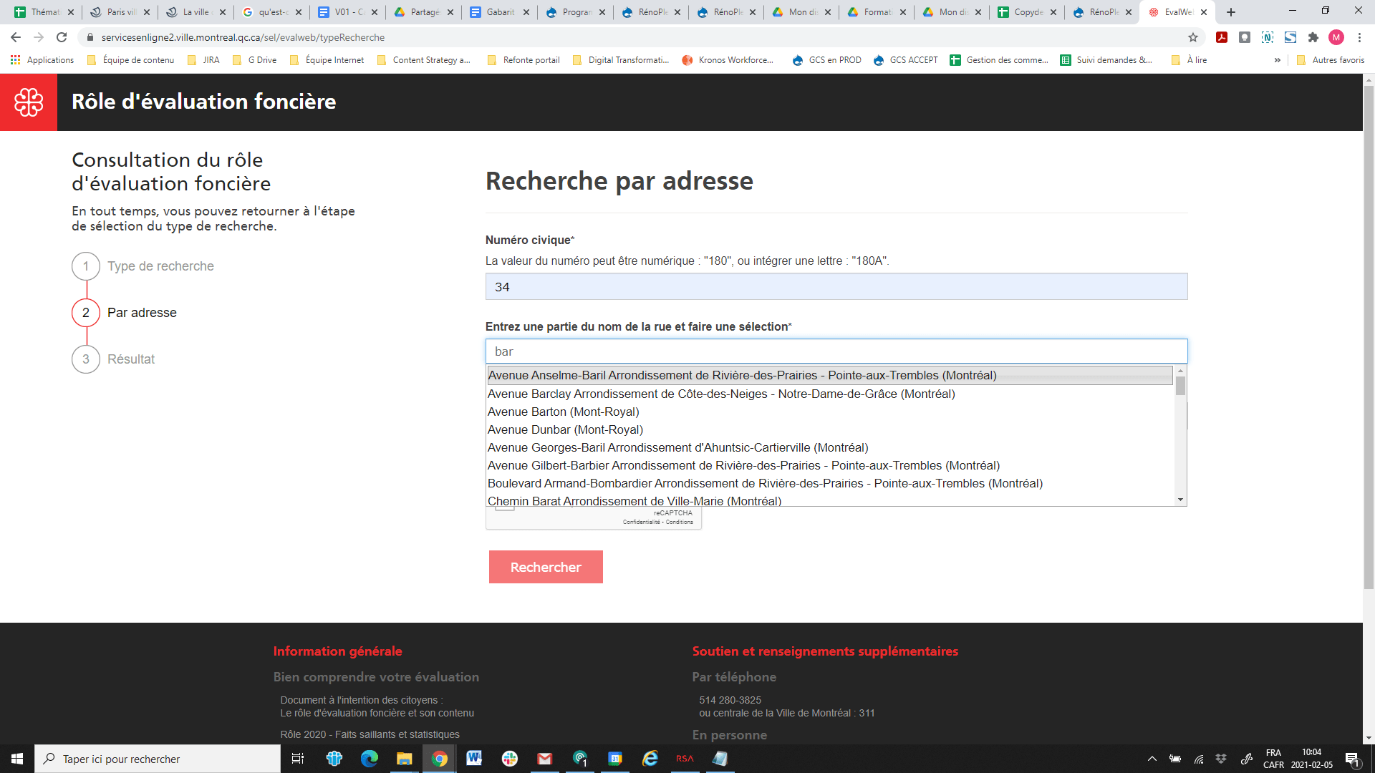The width and height of the screenshot is (1375, 773).
Task: Open a new browser tab
Action: [1231, 12]
